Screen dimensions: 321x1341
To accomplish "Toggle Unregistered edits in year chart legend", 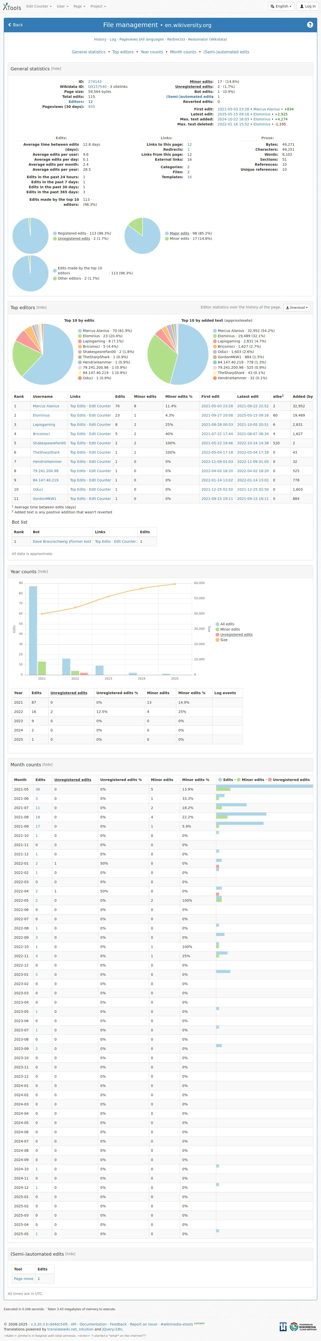I will [233, 635].
